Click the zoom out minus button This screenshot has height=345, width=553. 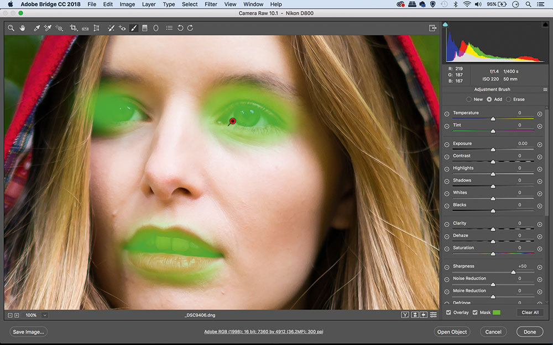coord(10,315)
